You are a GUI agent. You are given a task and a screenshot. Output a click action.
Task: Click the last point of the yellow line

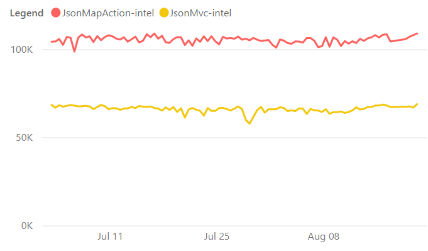click(417, 104)
